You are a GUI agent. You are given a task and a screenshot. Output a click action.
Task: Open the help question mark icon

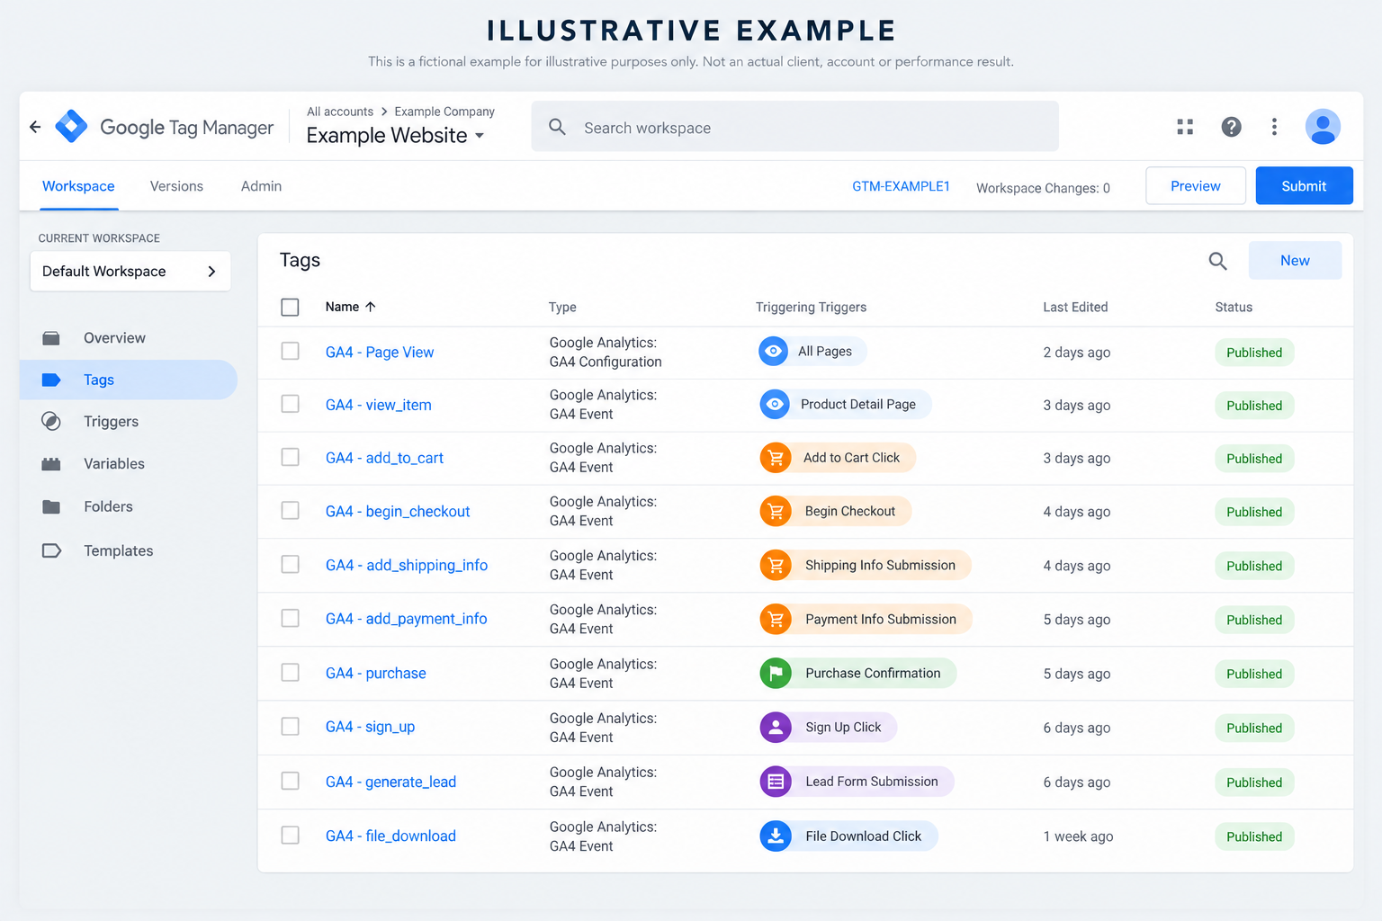point(1231,127)
